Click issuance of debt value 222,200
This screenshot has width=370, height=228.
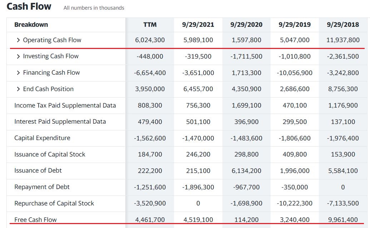click(150, 171)
